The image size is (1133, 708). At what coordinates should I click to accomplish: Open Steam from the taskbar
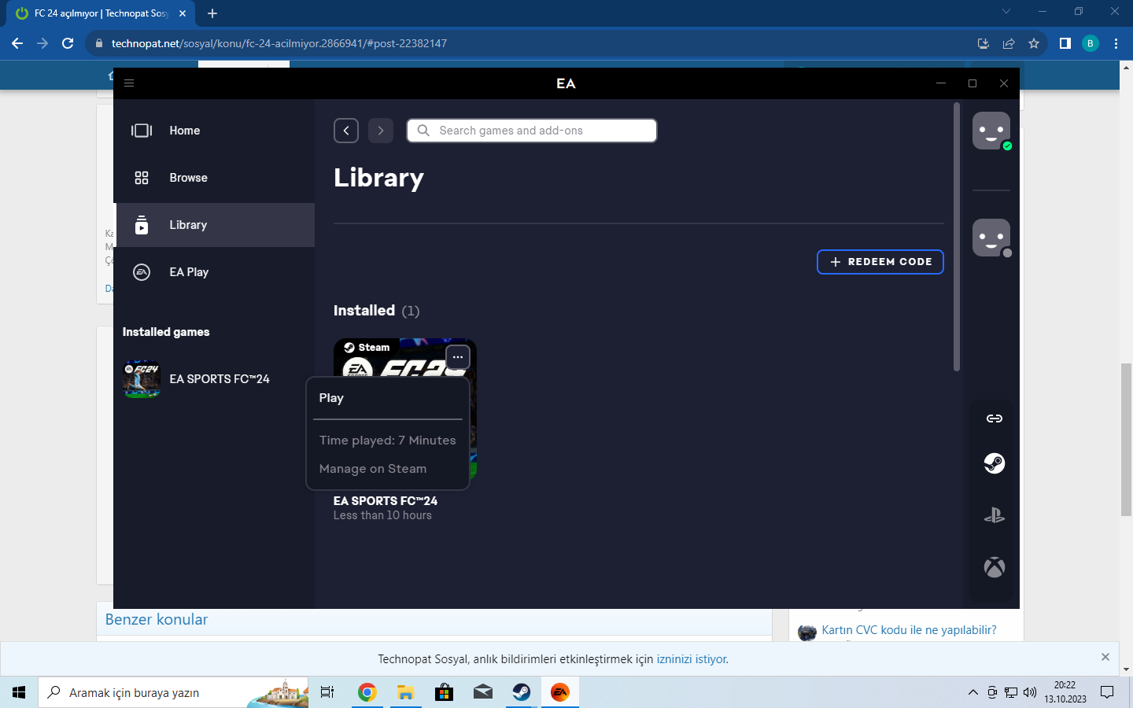click(x=521, y=692)
